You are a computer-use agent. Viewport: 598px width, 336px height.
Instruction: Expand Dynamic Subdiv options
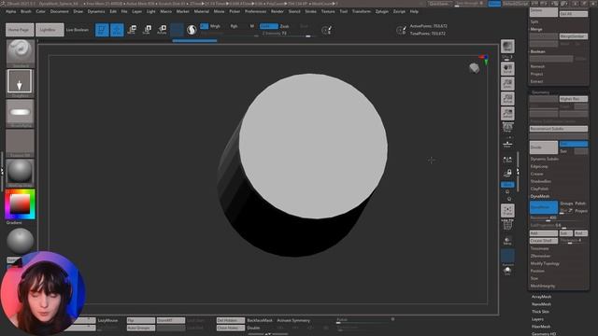pyautogui.click(x=545, y=159)
